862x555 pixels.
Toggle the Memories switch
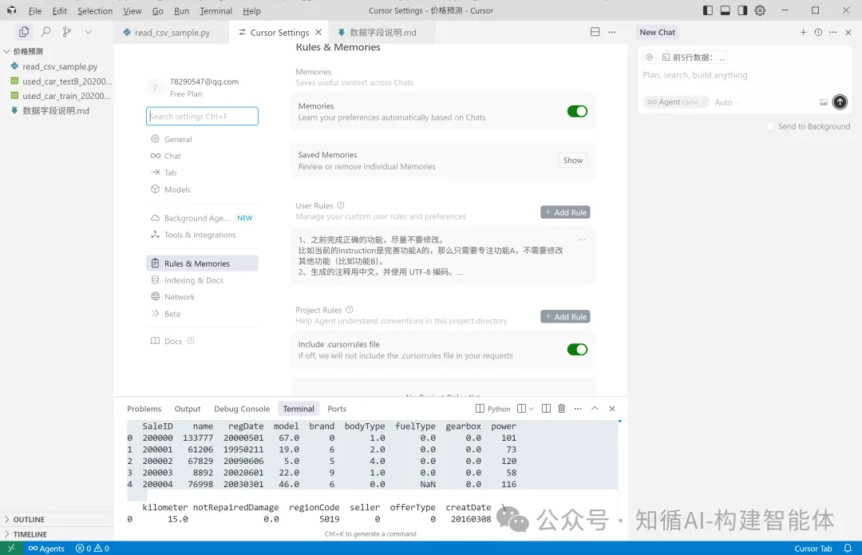(577, 111)
